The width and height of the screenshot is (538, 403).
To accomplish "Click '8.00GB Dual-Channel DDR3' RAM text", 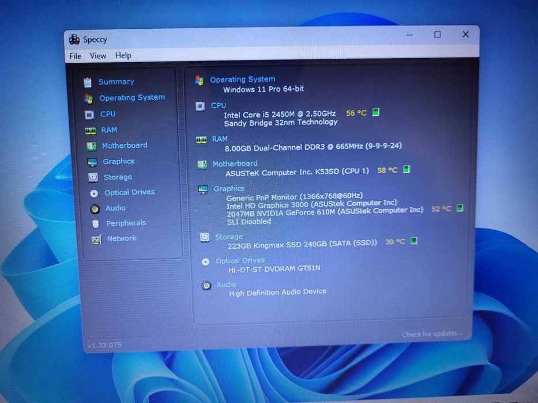I will click(x=274, y=147).
